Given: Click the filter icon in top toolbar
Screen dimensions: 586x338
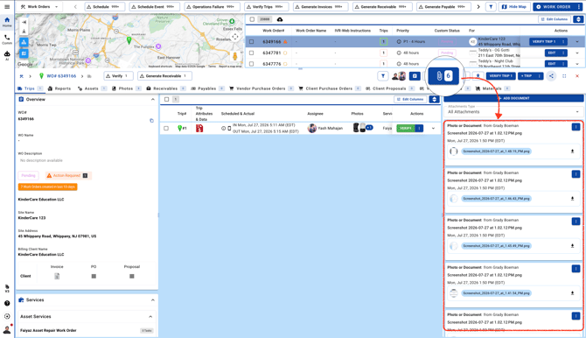Looking at the screenshot, I should (491, 7).
